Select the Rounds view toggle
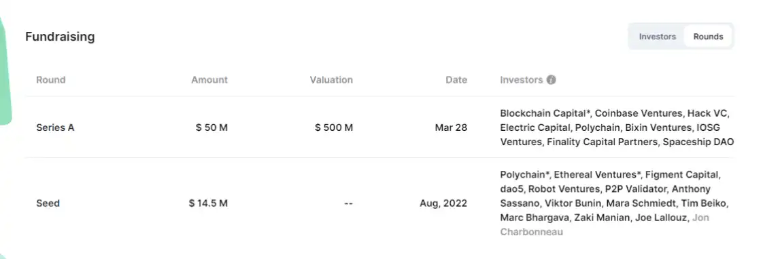 [708, 37]
